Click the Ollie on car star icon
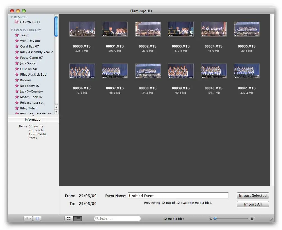This screenshot has width=282, height=230. click(x=17, y=69)
